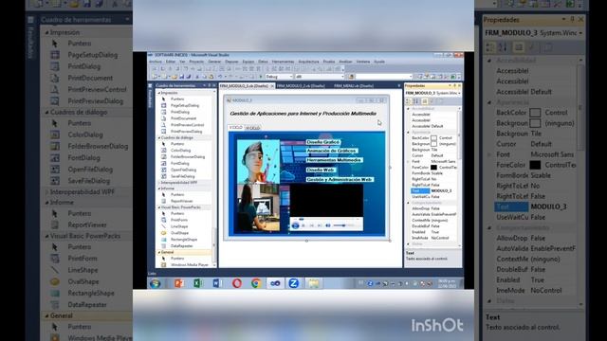Image resolution: width=607 pixels, height=341 pixels.
Task: Switch to FRM_MODULO_2.vb design tab
Action: (x=301, y=86)
